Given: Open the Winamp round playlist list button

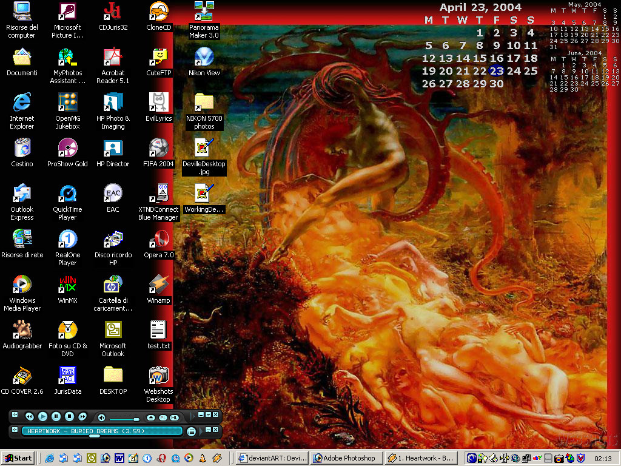Looking at the screenshot, I should (191, 431).
